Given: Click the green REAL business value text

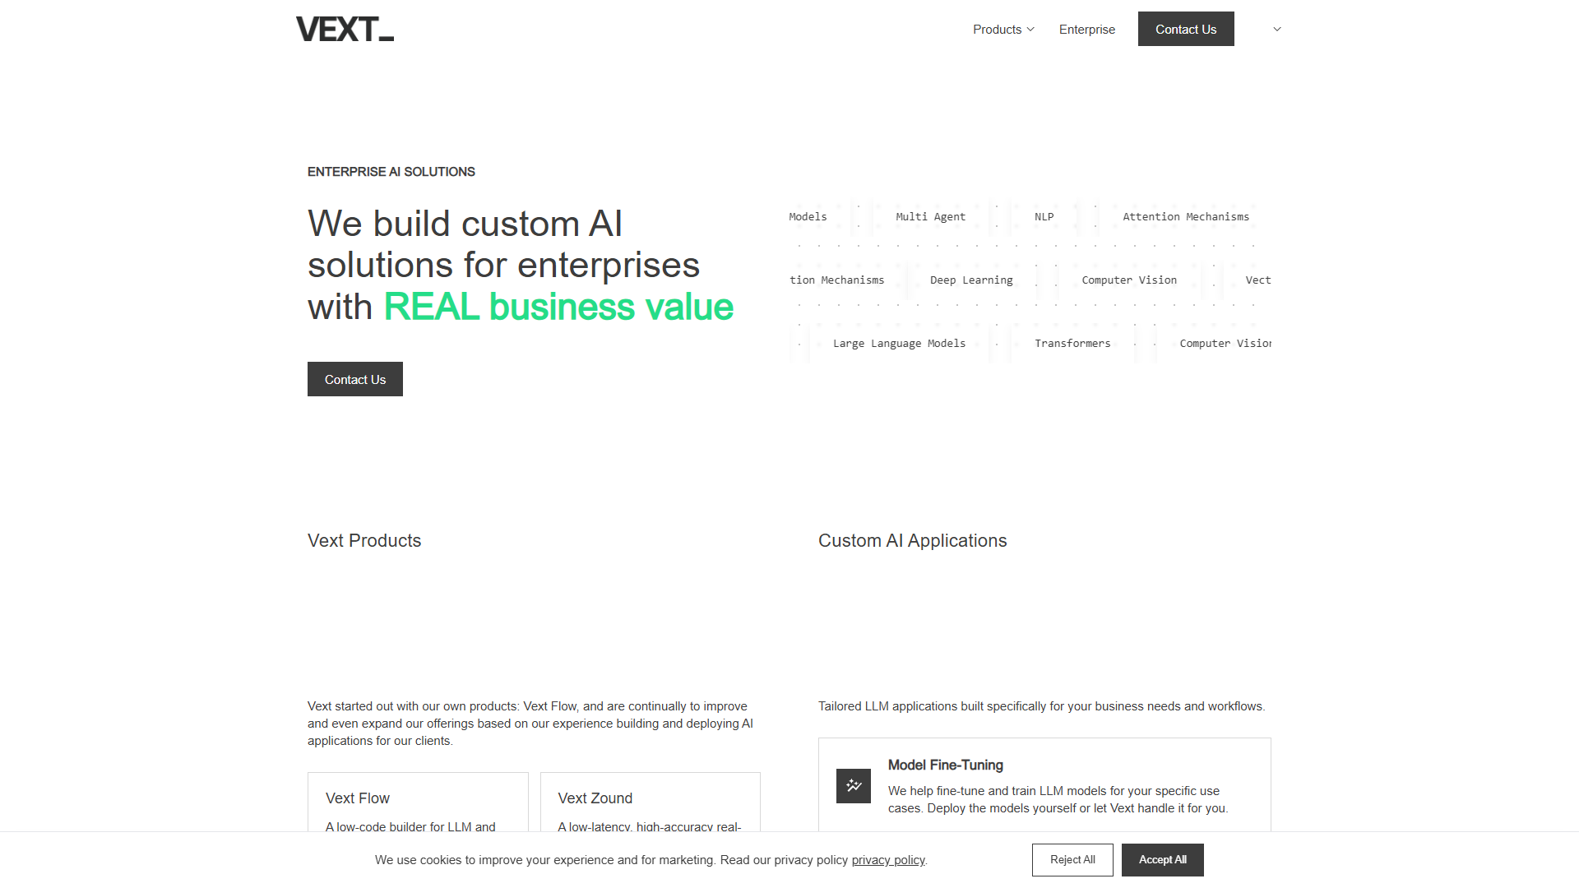Looking at the screenshot, I should [x=558, y=307].
